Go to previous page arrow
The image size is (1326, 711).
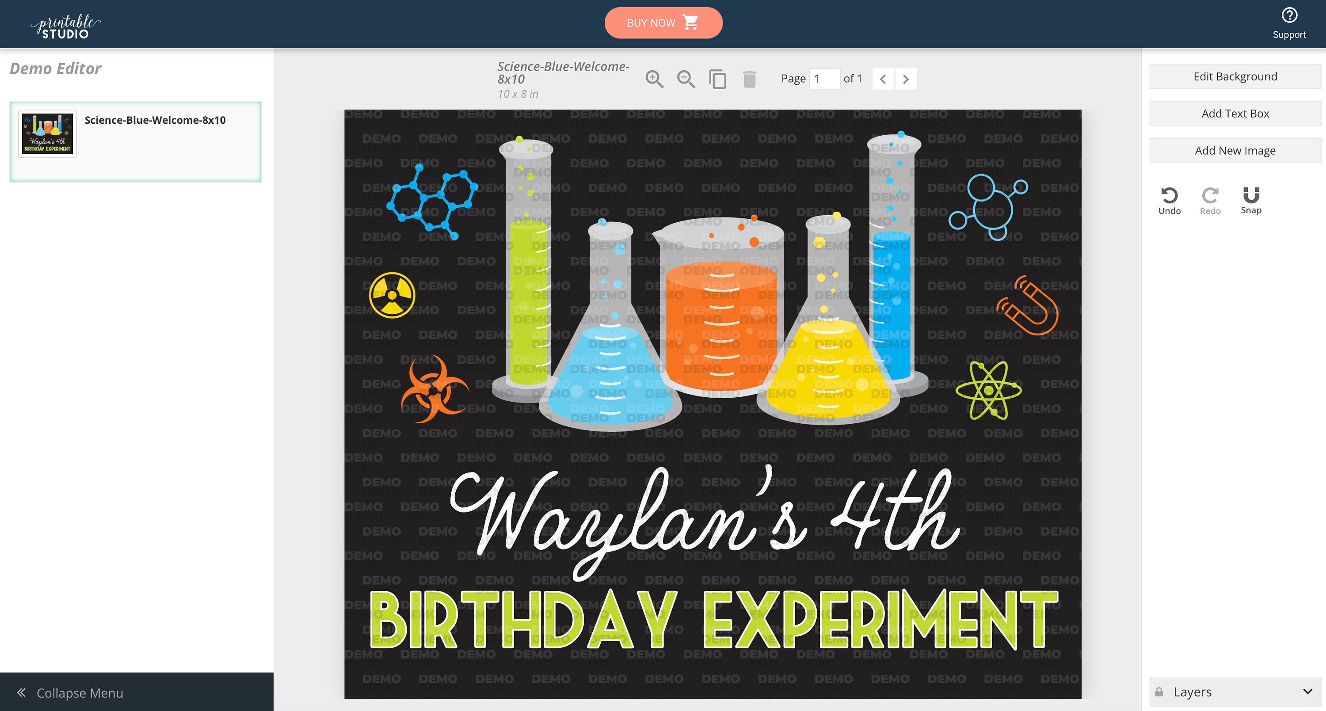[x=883, y=79]
